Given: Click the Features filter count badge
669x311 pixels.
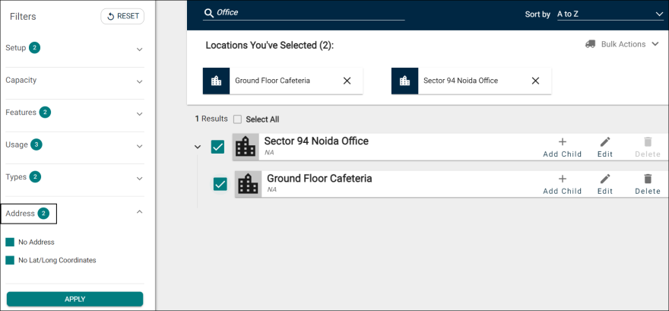Looking at the screenshot, I should pyautogui.click(x=45, y=113).
